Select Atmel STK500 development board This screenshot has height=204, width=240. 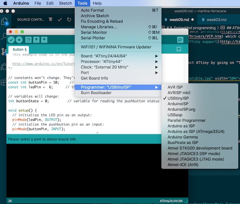(x=200, y=148)
